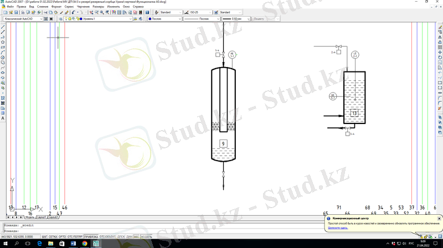Choose the Multiline Text tool
Image resolution: width=443 pixels, height=248 pixels.
(3, 118)
